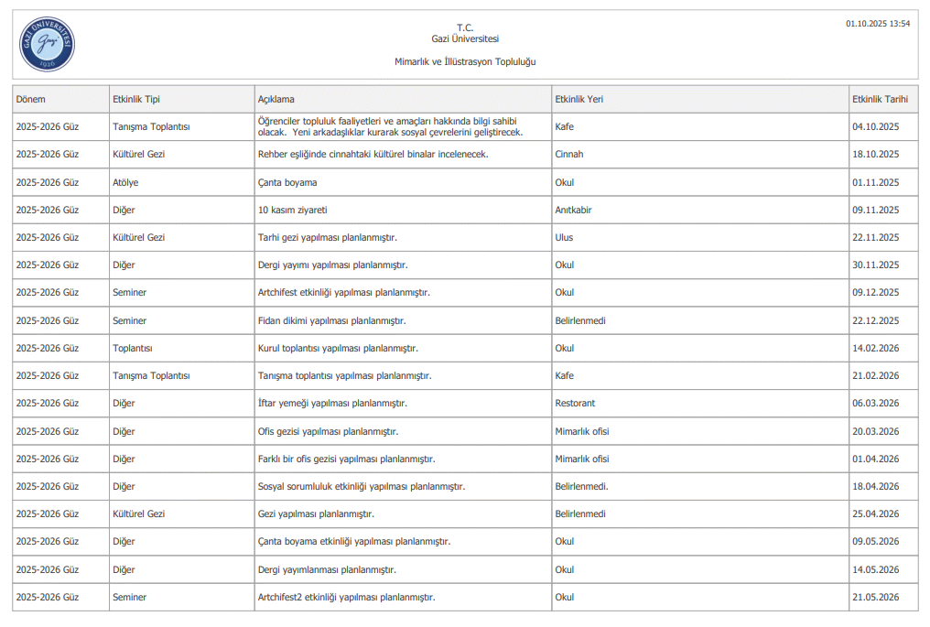Click the Açıklama column header

point(276,99)
